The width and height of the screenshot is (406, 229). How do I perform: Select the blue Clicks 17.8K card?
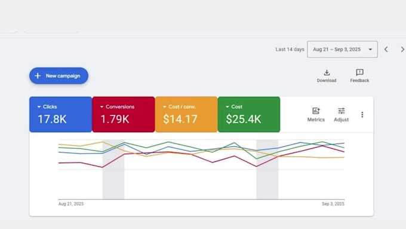pos(60,114)
